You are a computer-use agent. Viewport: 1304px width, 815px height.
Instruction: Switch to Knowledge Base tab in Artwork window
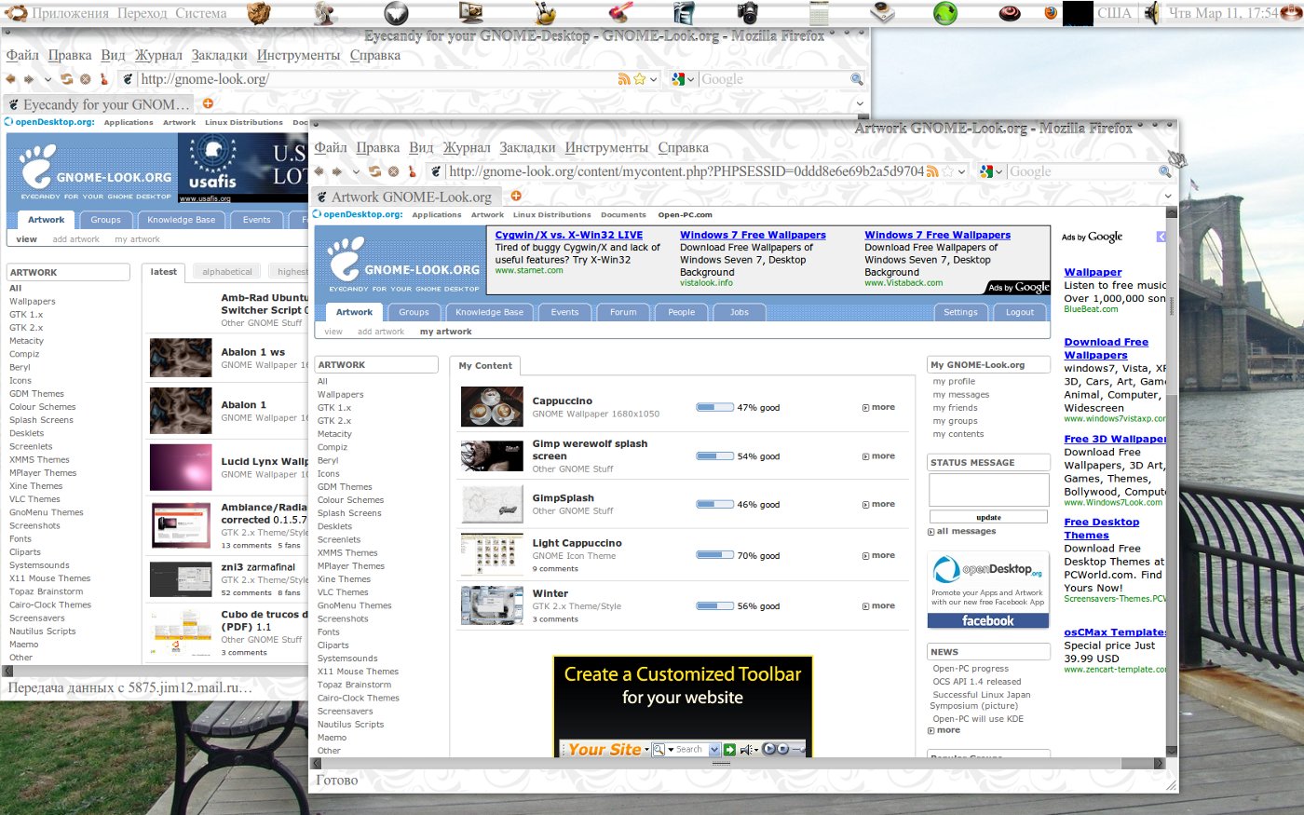[x=489, y=312]
